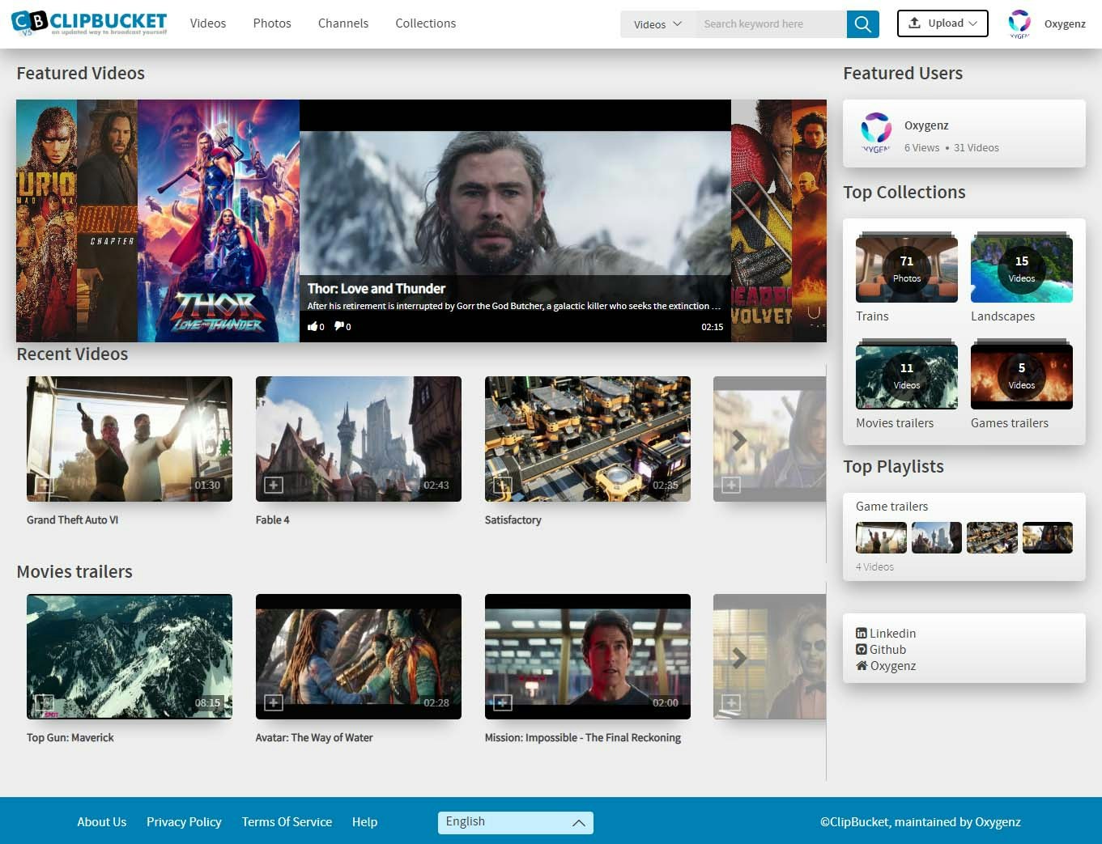Click the Oxygenz avatar in header

coord(1019,23)
